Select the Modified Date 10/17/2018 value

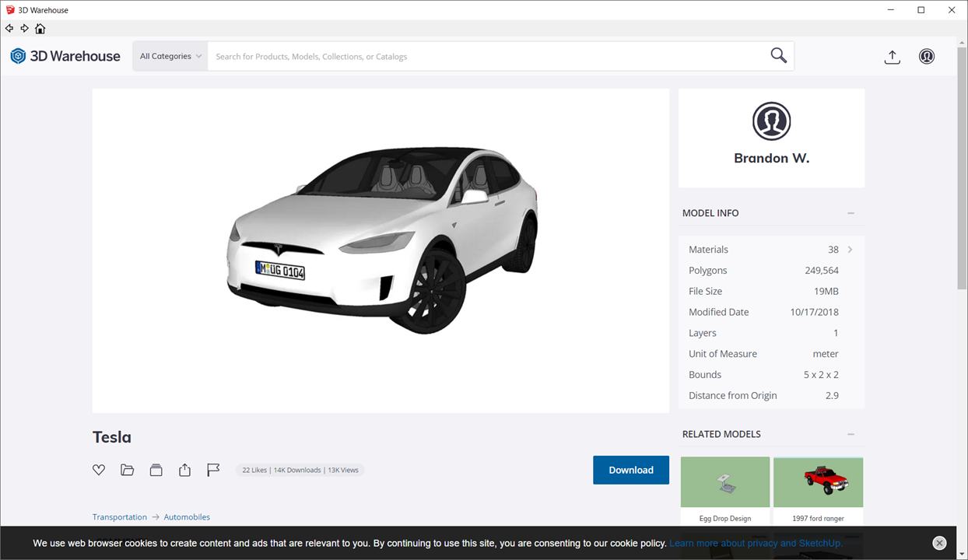pyautogui.click(x=814, y=312)
